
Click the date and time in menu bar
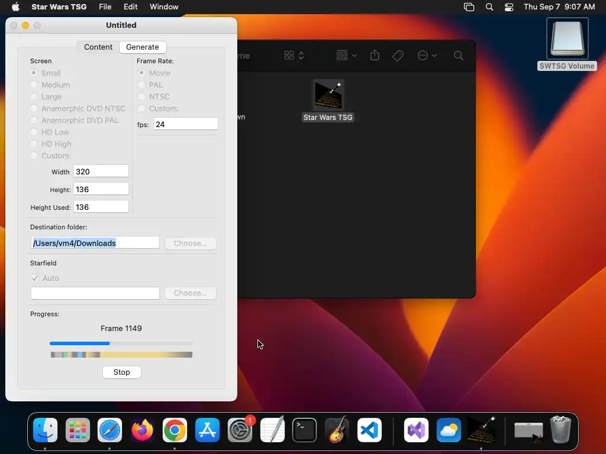[559, 7]
